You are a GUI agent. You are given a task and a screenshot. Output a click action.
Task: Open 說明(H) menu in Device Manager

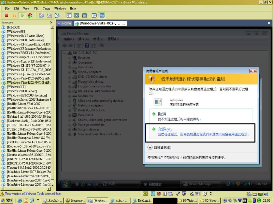point(113,39)
